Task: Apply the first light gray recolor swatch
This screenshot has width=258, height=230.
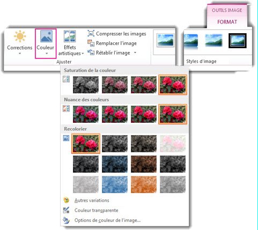Action: (x=86, y=184)
